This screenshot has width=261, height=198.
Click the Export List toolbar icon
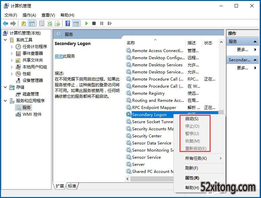pos(57,23)
